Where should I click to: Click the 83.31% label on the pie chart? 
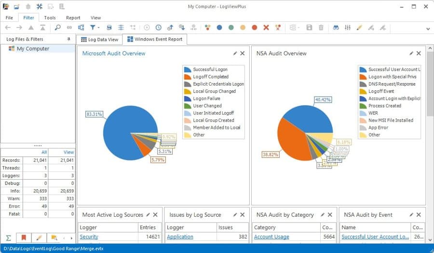point(94,114)
